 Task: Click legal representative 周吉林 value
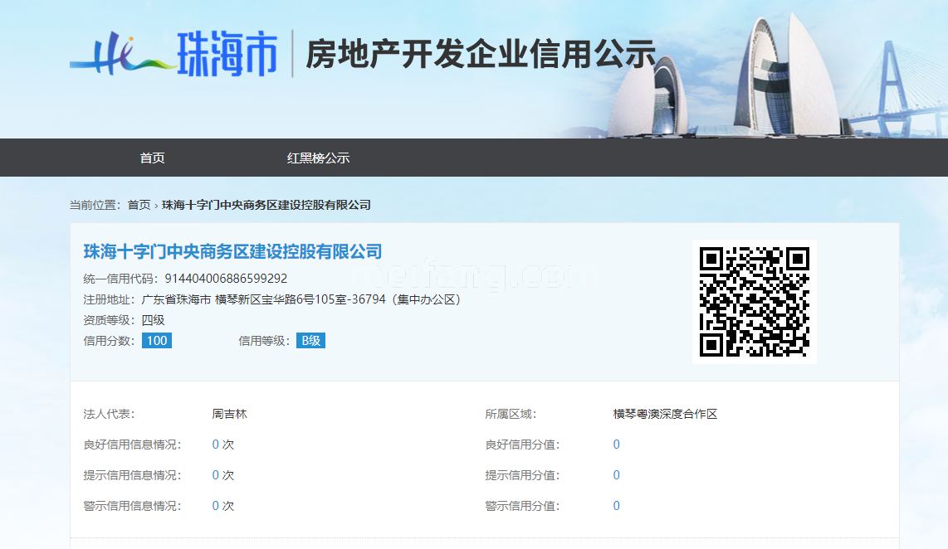[229, 413]
